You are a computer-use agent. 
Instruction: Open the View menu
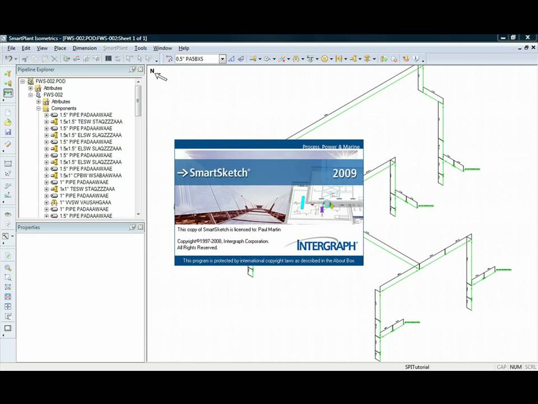42,48
